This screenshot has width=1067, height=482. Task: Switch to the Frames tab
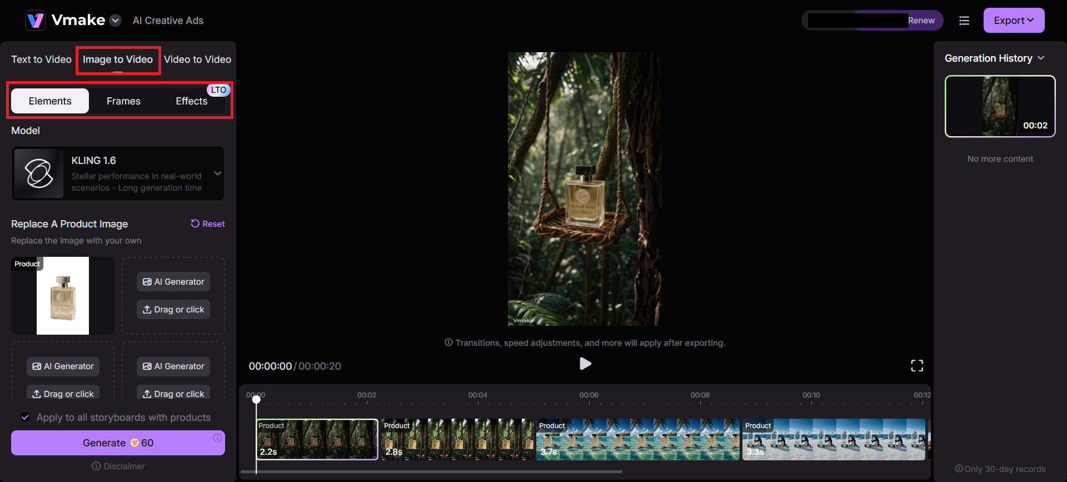[123, 101]
